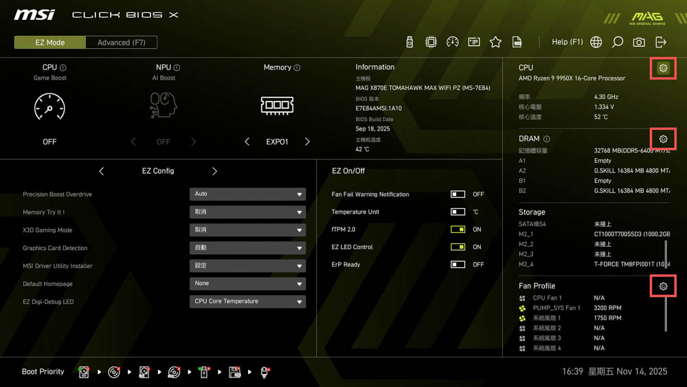Viewport: 687px width, 387px height.
Task: Open the M-Flash USB drive icon
Action: (409, 42)
